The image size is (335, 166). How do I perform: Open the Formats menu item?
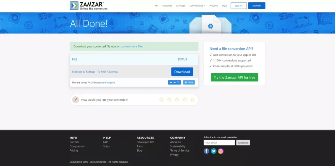[167, 6]
